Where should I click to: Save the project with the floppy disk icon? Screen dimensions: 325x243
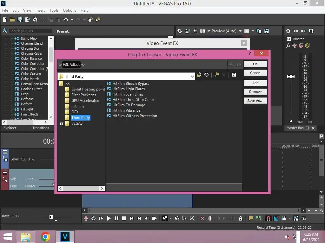point(20,20)
